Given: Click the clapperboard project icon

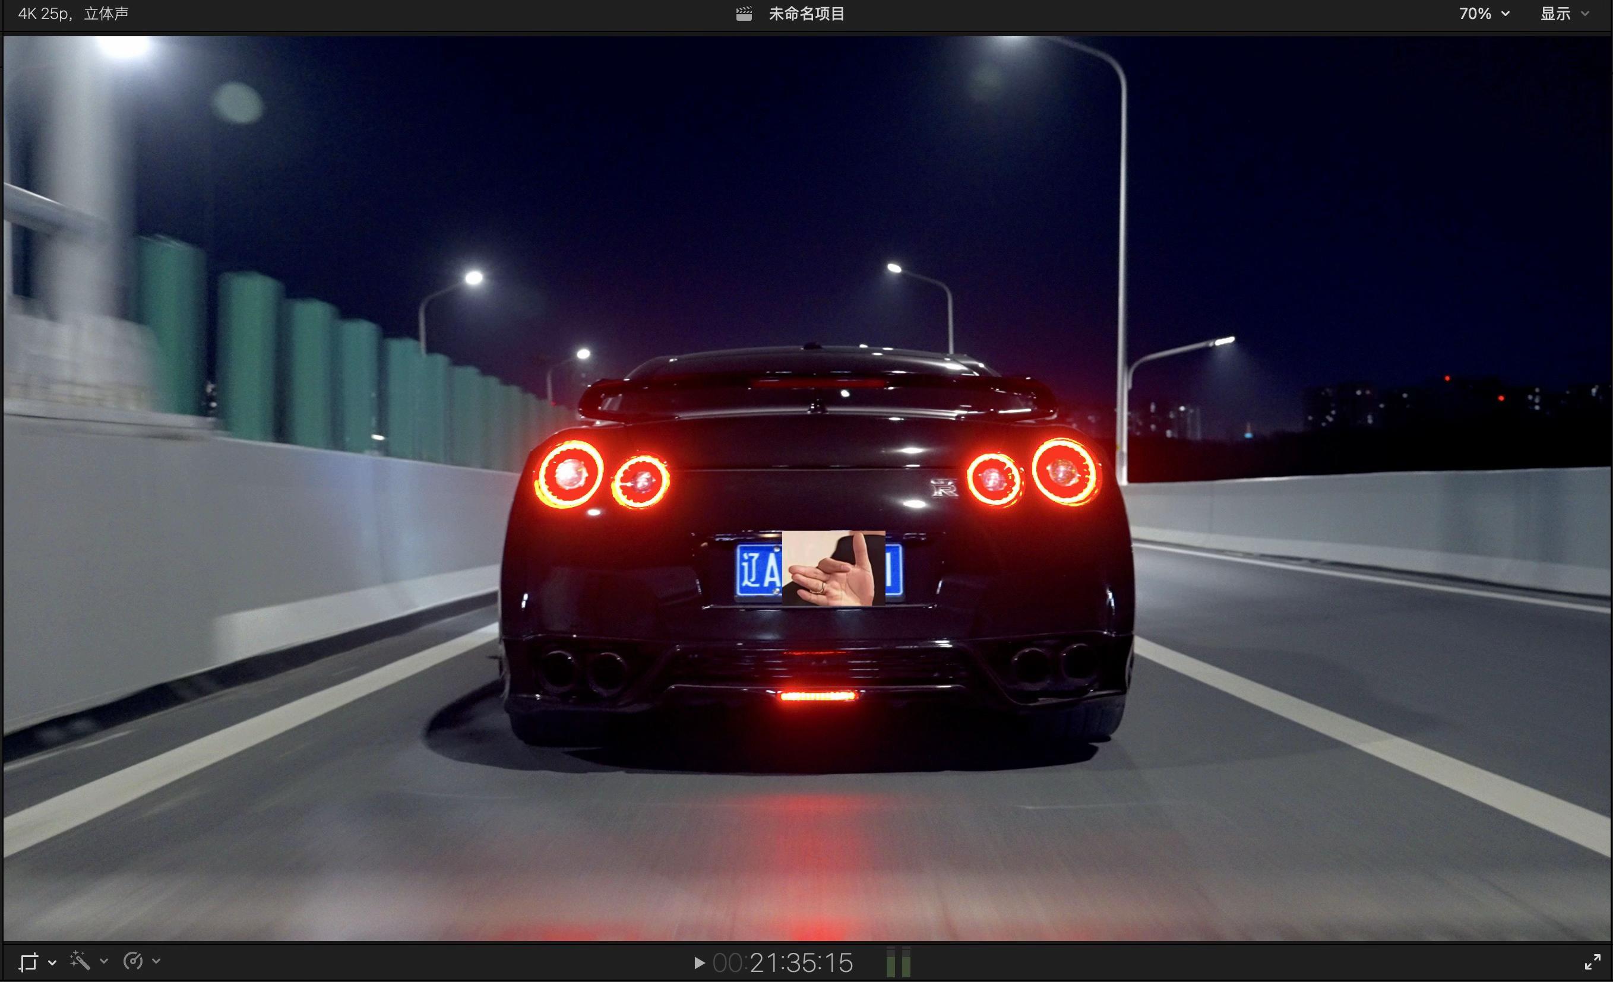Looking at the screenshot, I should [744, 14].
